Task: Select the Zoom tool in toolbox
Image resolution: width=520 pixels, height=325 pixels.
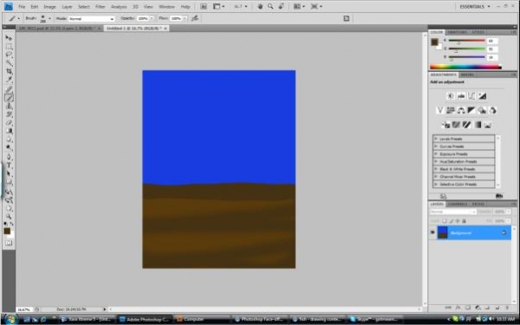Action: 9,217
